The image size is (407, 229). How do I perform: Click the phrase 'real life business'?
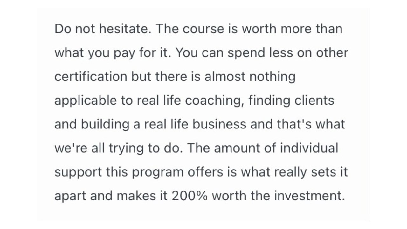(x=195, y=125)
